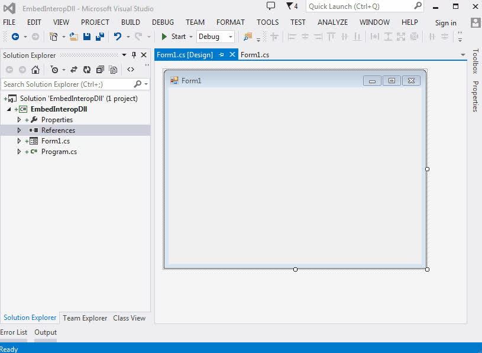Open code view using View Code icon
This screenshot has height=353, width=482.
click(x=131, y=69)
